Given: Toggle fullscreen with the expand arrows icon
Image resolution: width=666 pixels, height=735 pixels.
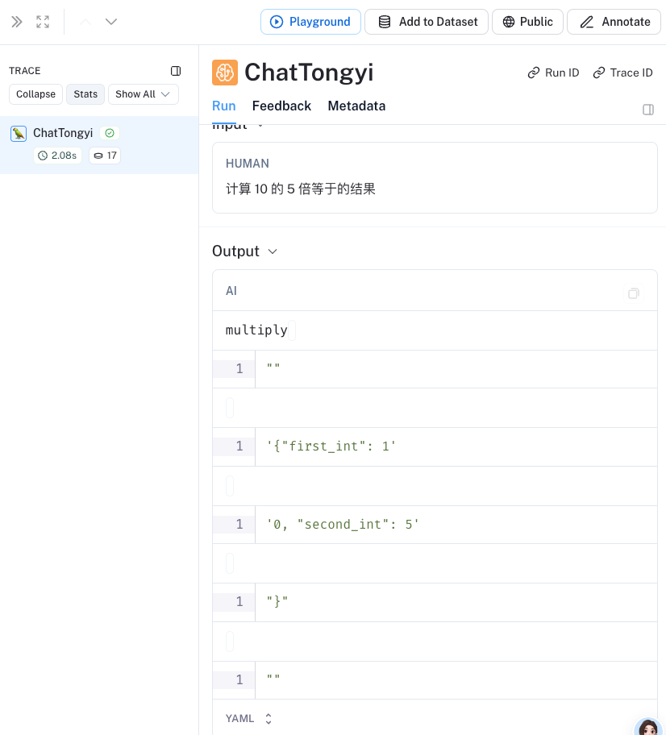Looking at the screenshot, I should 43,22.
